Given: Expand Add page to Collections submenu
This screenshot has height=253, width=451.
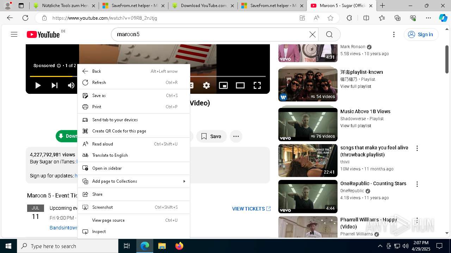Looking at the screenshot, I should point(134,181).
